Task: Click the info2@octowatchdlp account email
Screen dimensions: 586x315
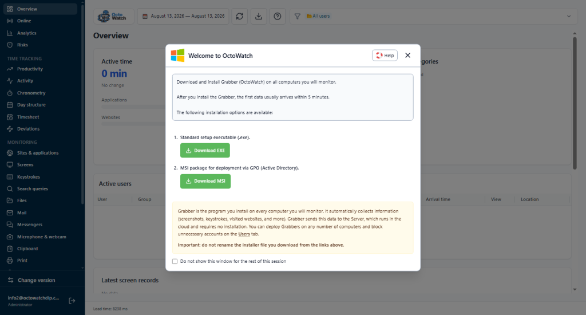Action: coord(33,298)
